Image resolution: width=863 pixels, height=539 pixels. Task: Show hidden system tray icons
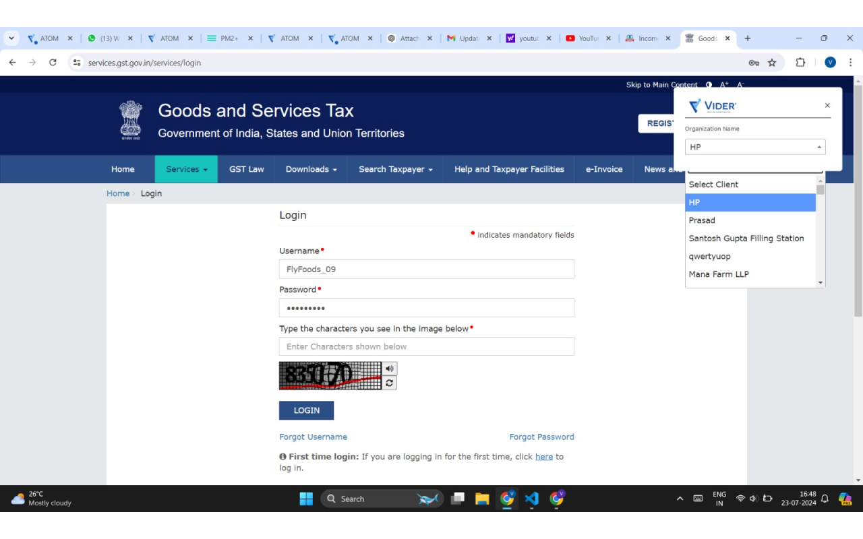(680, 499)
